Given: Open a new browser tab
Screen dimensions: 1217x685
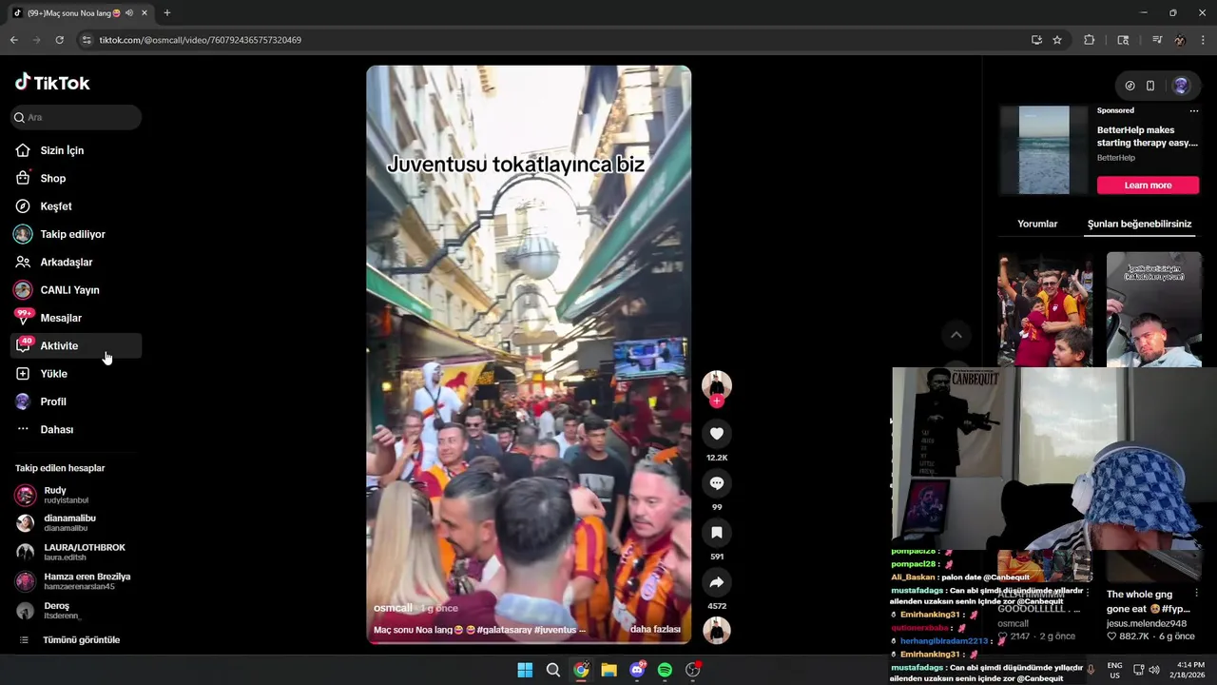Looking at the screenshot, I should [166, 12].
